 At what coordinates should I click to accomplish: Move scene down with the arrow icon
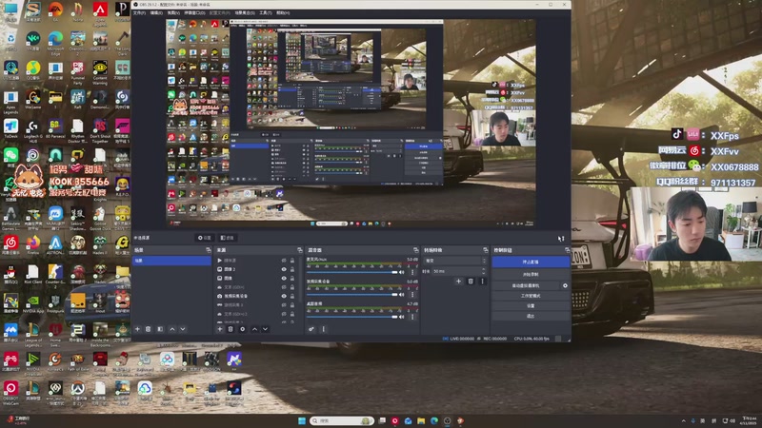coord(183,329)
